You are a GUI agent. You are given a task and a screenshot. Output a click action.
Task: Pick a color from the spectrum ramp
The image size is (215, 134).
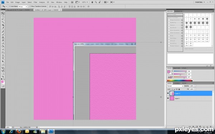180,80
